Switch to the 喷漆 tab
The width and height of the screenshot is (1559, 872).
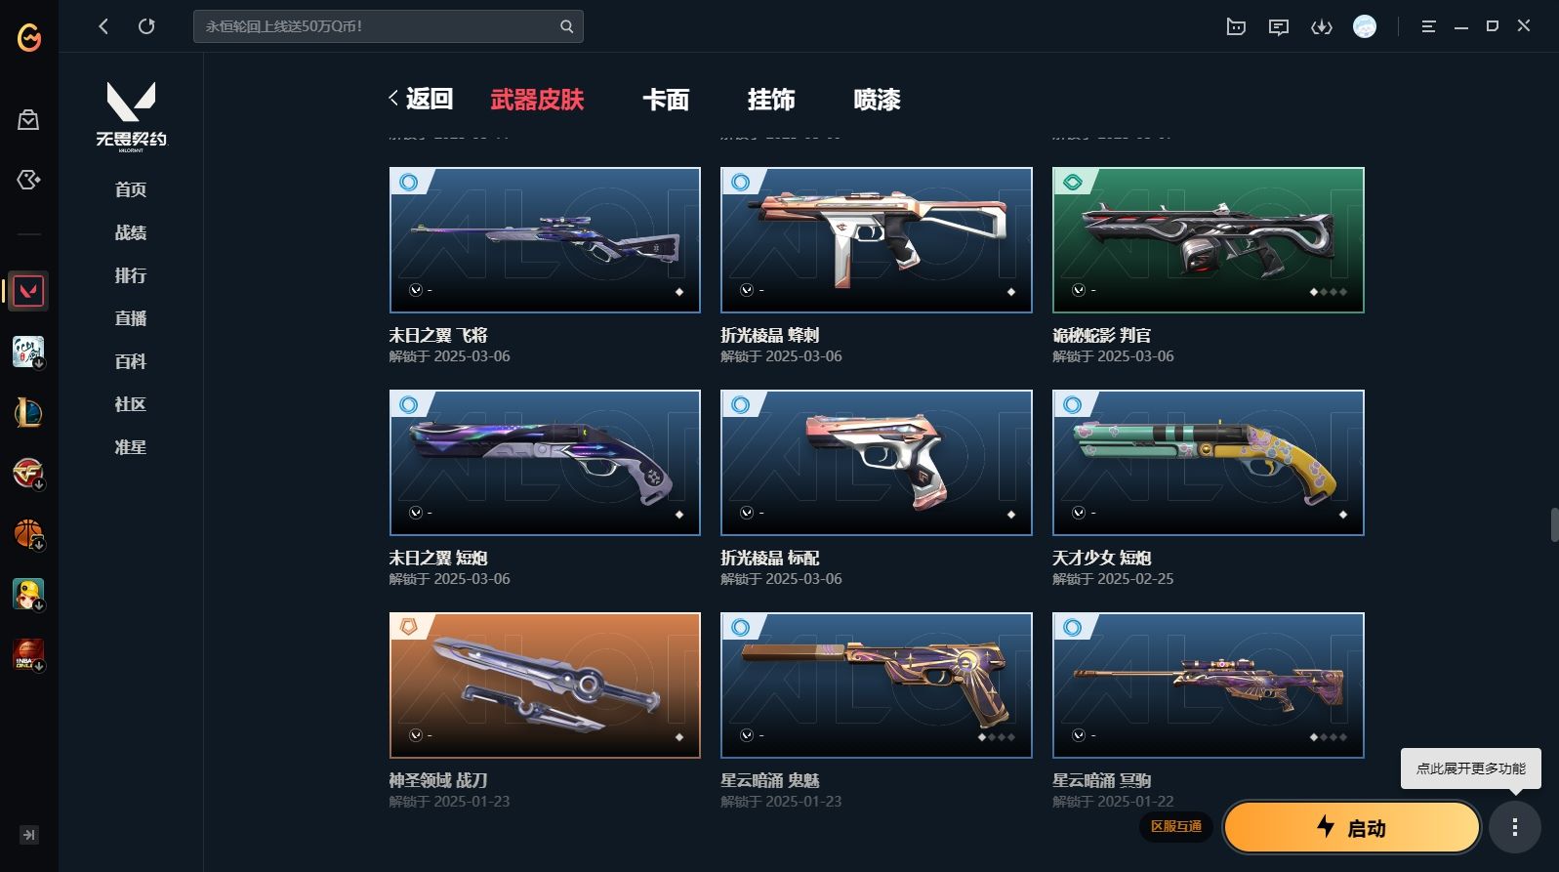[x=877, y=100]
